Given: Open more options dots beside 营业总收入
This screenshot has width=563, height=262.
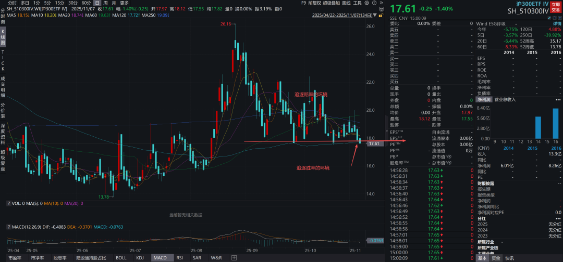Looking at the screenshot, I should (x=558, y=99).
